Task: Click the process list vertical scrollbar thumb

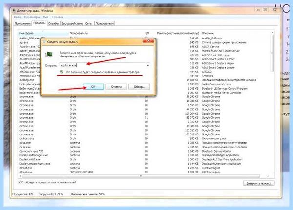Action: pyautogui.click(x=272, y=53)
